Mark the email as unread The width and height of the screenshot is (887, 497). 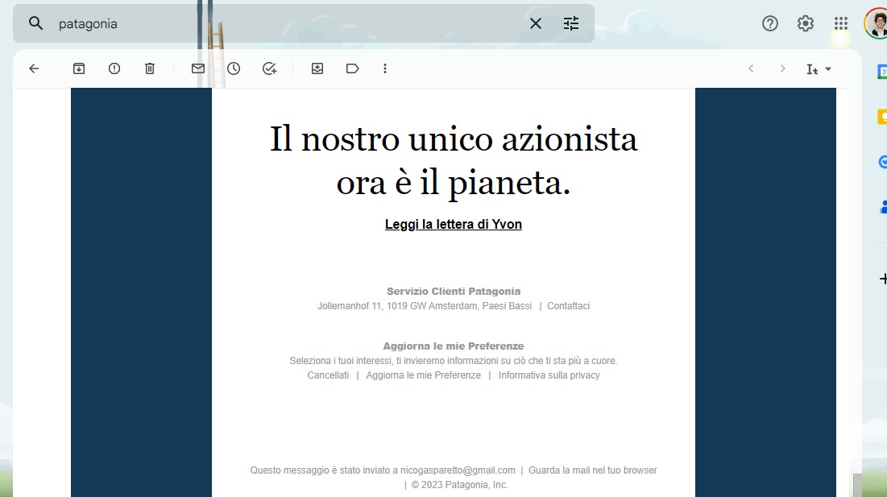[x=197, y=68]
